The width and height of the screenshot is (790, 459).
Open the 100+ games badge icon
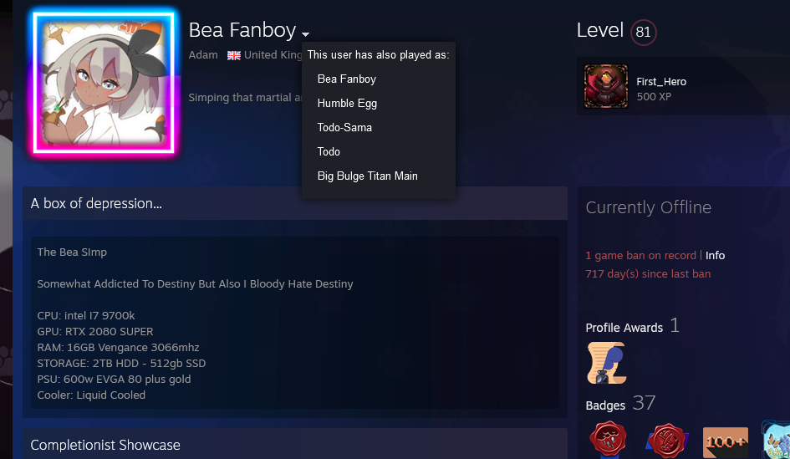[726, 442]
